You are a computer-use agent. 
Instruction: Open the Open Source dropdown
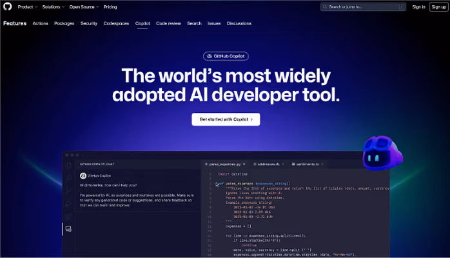[84, 7]
